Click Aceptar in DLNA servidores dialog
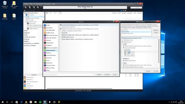185x104 pixels. coord(148,71)
